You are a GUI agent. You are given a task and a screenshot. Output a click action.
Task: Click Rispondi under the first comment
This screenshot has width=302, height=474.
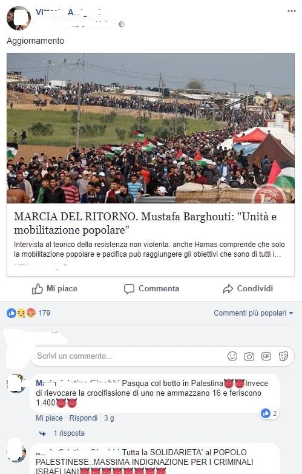tap(83, 418)
